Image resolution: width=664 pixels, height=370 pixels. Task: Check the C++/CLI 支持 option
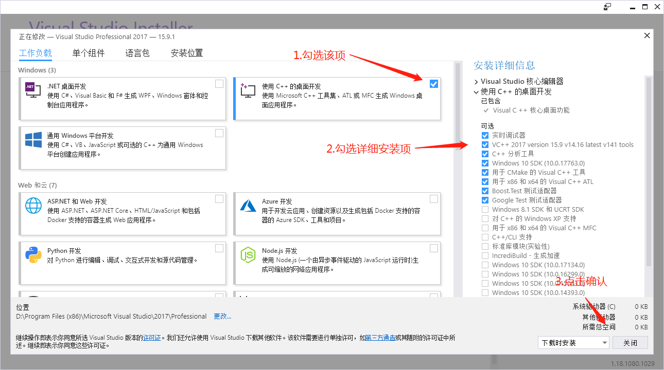[485, 237]
